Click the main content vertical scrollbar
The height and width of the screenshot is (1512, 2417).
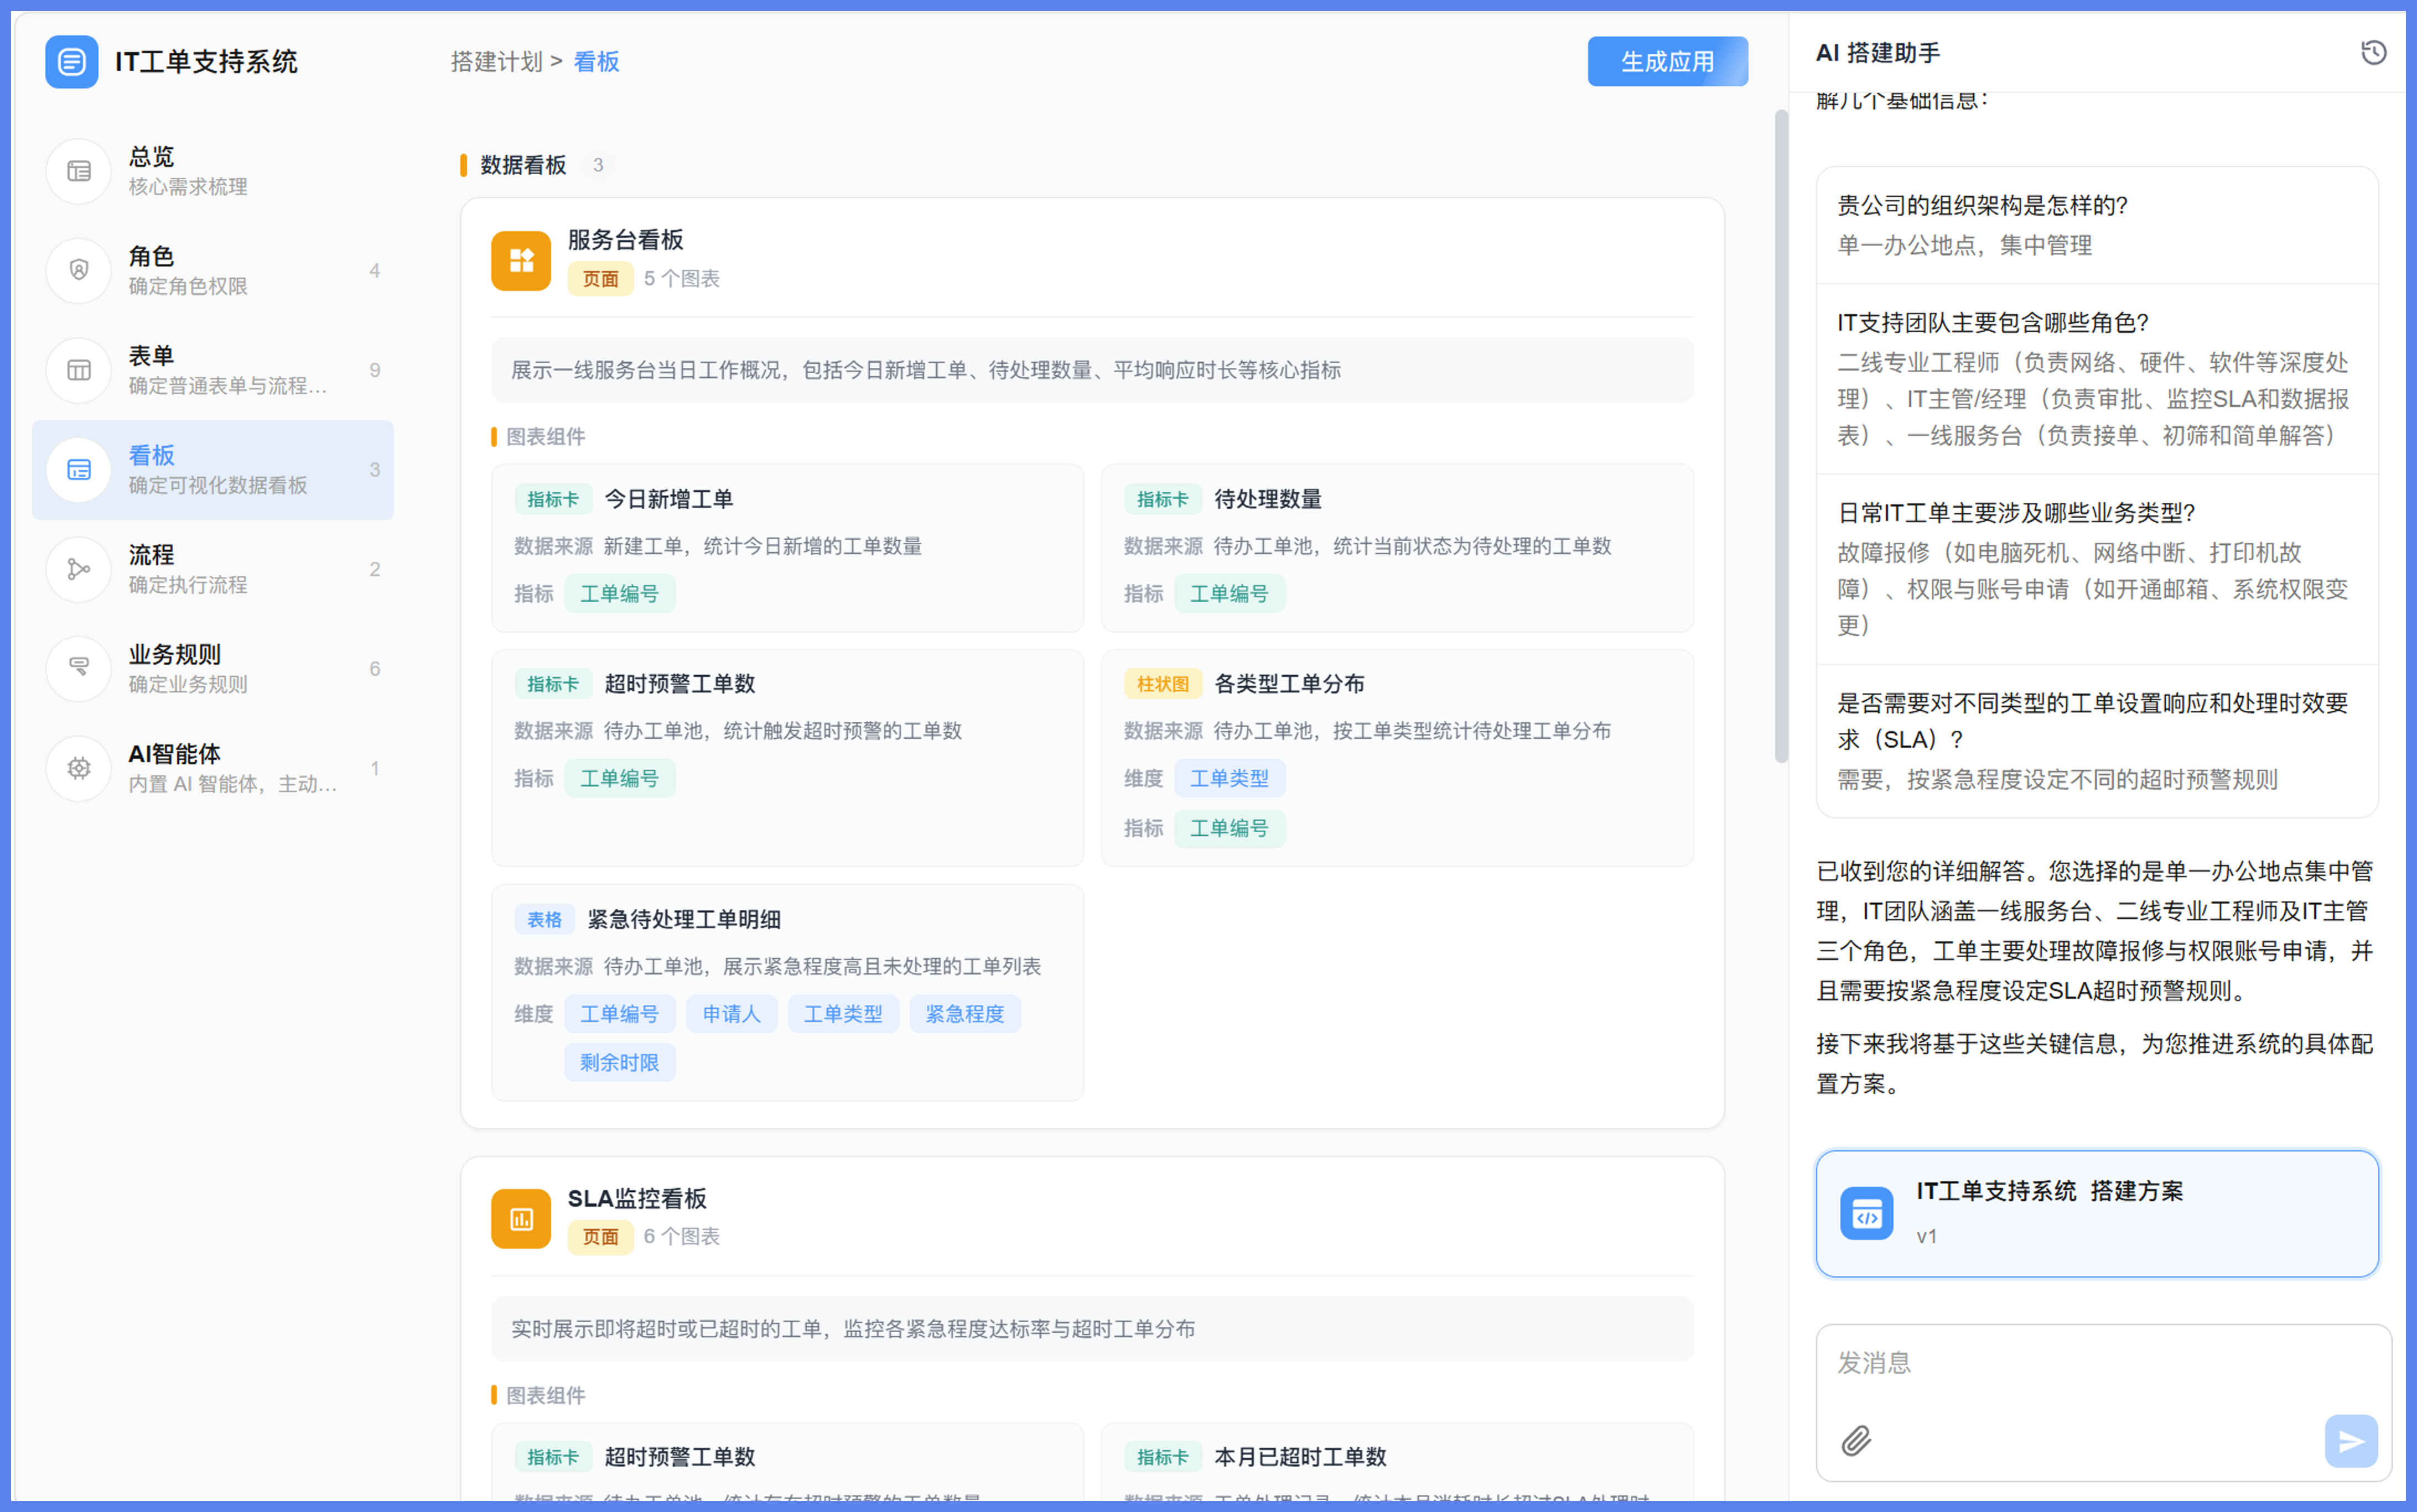click(1781, 436)
